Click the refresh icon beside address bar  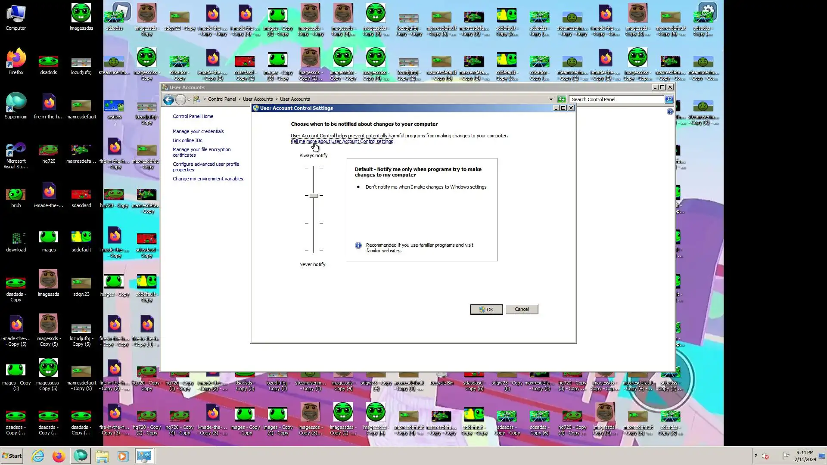pos(561,99)
